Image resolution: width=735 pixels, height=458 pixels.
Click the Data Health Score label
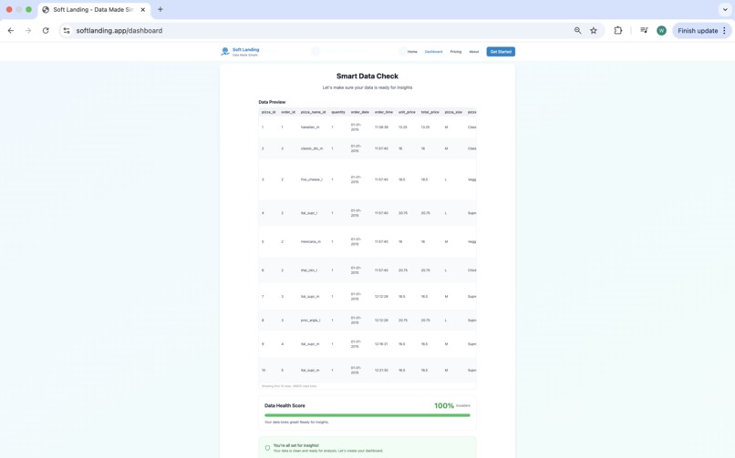[x=285, y=405]
